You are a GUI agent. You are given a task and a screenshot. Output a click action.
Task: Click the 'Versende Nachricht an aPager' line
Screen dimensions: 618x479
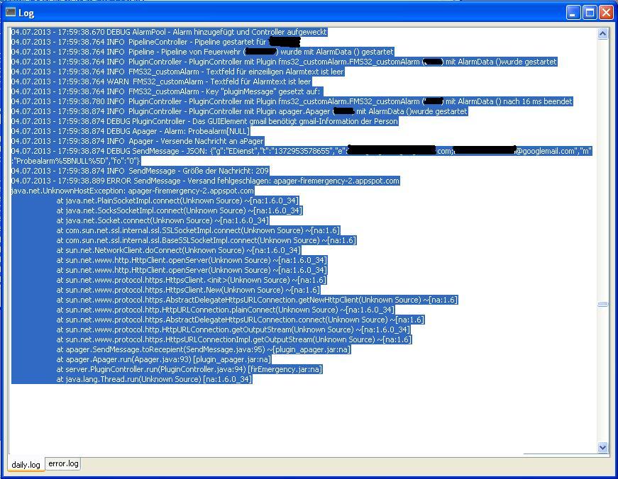click(x=138, y=141)
